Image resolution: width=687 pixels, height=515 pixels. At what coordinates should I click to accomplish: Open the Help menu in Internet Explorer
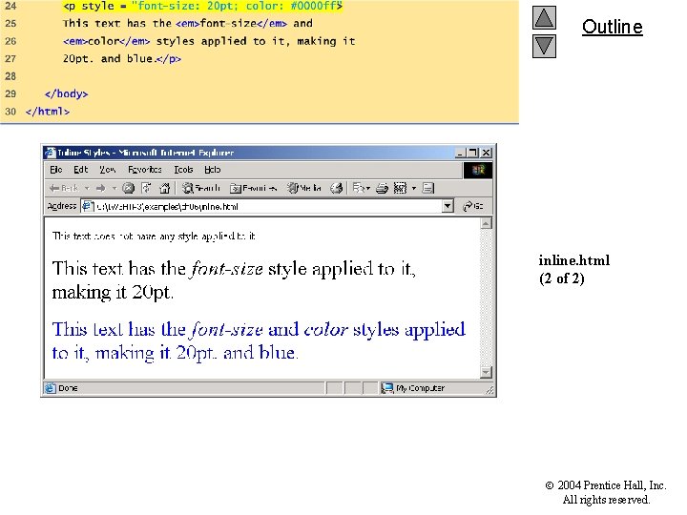click(x=212, y=170)
